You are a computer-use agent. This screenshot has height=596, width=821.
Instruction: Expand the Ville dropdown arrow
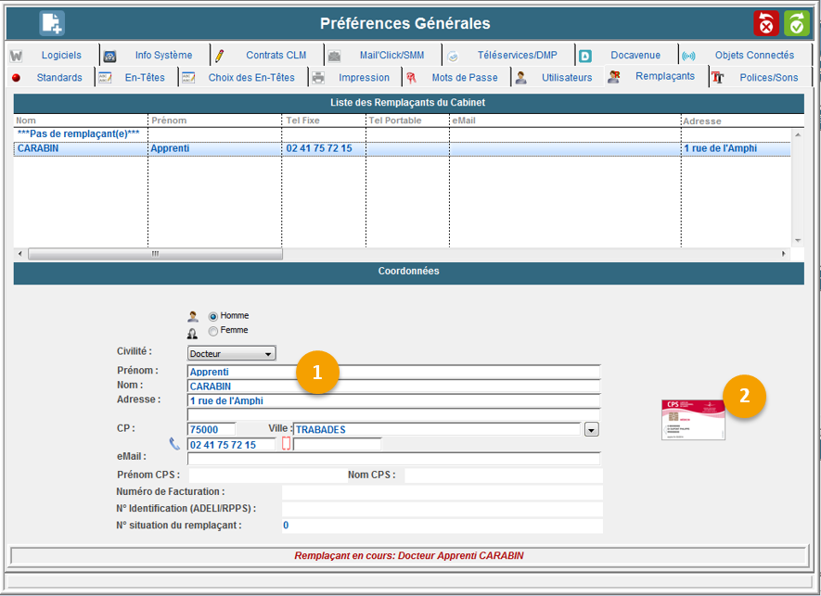pyautogui.click(x=592, y=429)
